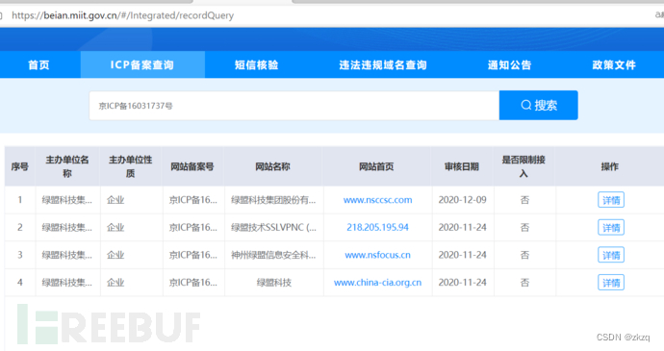
Task: View 详情 for the www.china-cia.org.cn row
Action: pos(611,283)
